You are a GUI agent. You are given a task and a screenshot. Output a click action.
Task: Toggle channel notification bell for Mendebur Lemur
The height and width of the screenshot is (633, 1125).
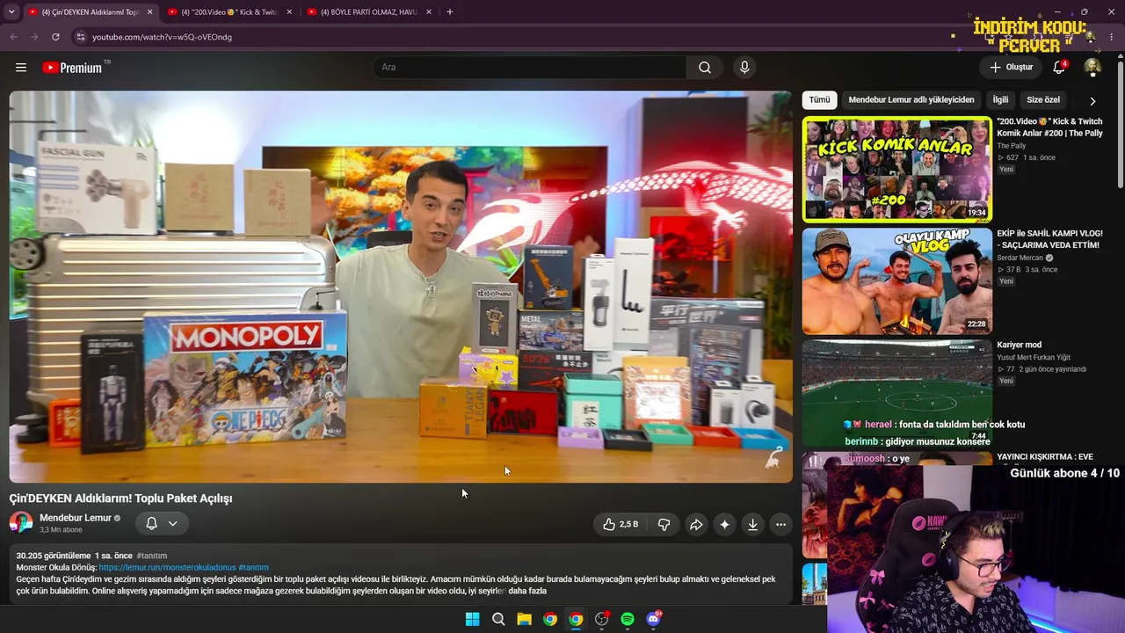151,523
